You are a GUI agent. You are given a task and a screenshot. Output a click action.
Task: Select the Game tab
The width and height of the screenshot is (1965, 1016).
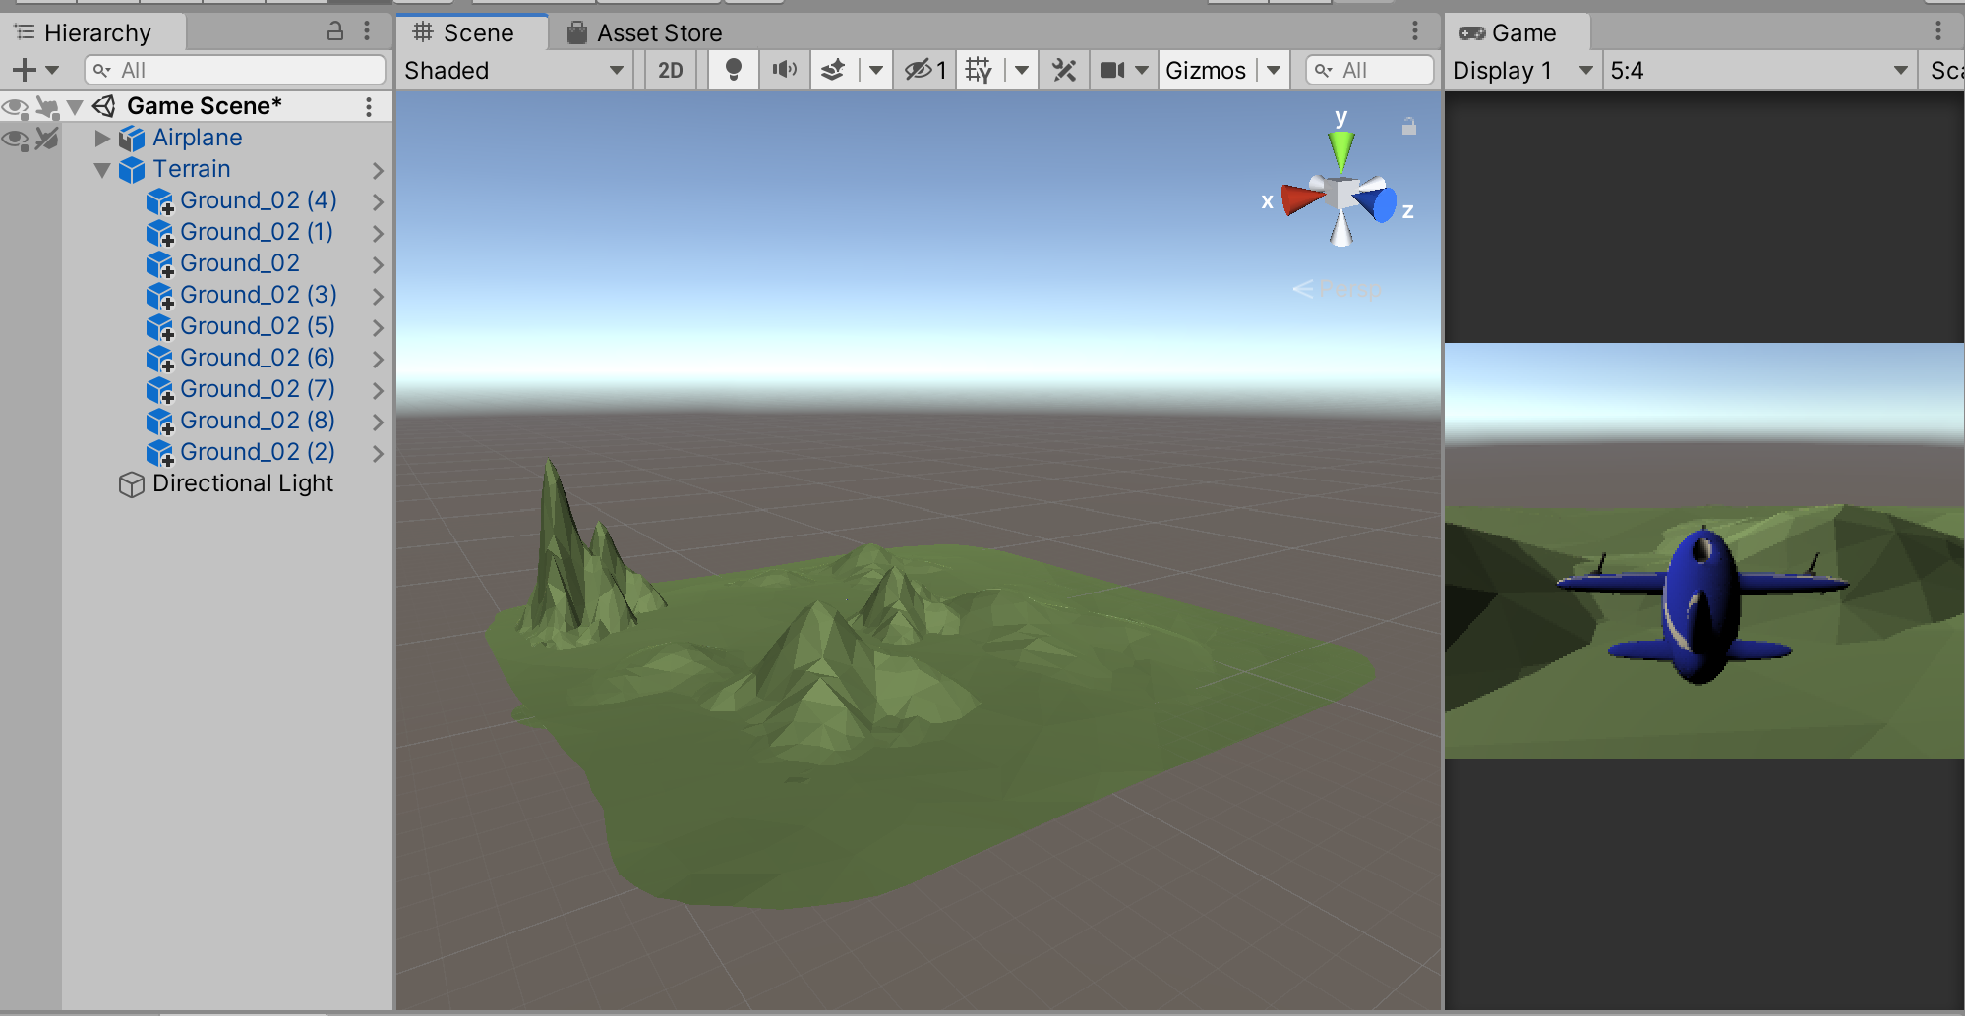[1517, 32]
